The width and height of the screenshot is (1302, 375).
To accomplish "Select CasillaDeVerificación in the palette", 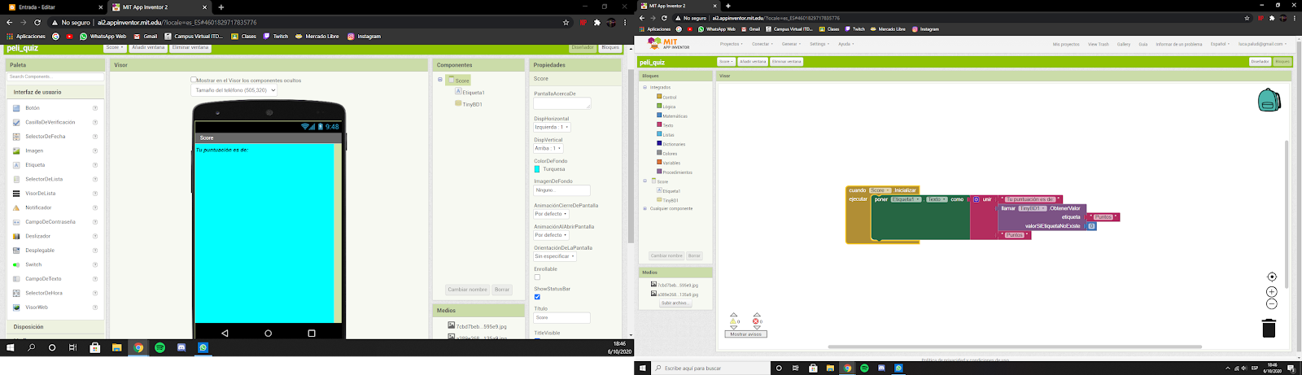I will [x=50, y=122].
